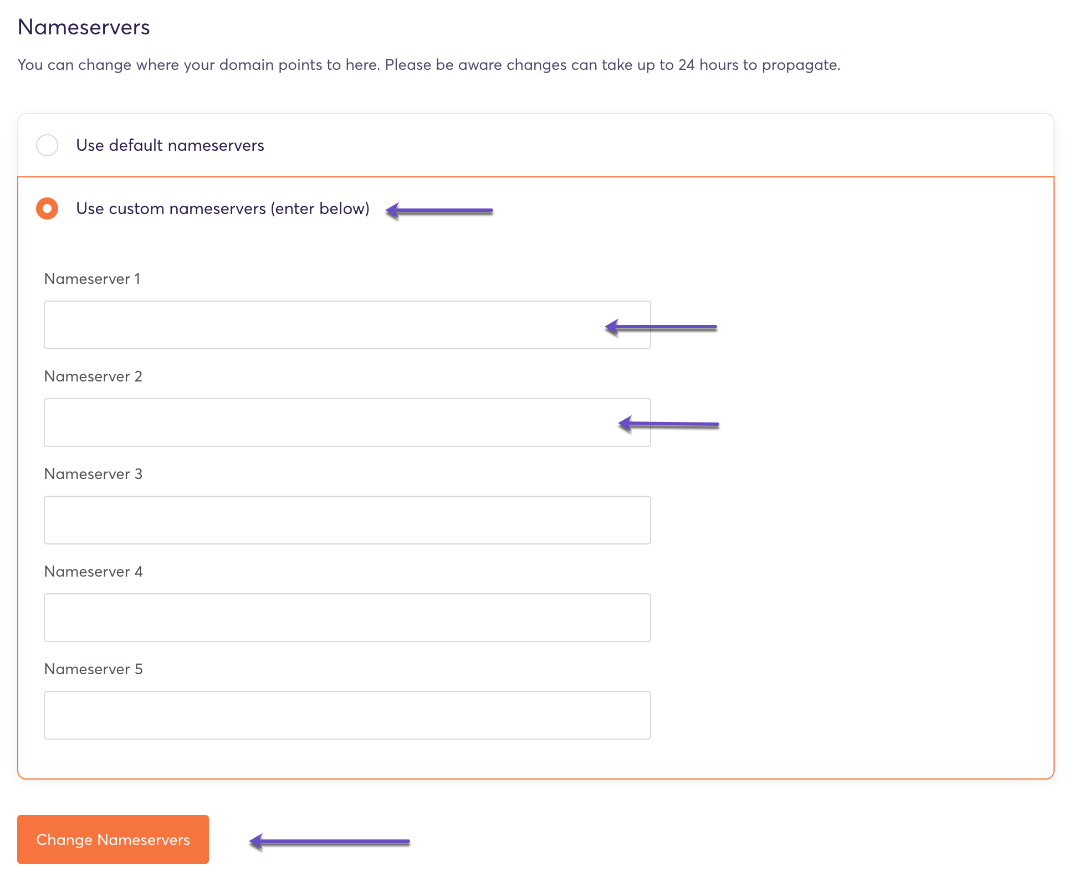Click the "Nameserver 4" field label
1074x886 pixels.
click(93, 572)
